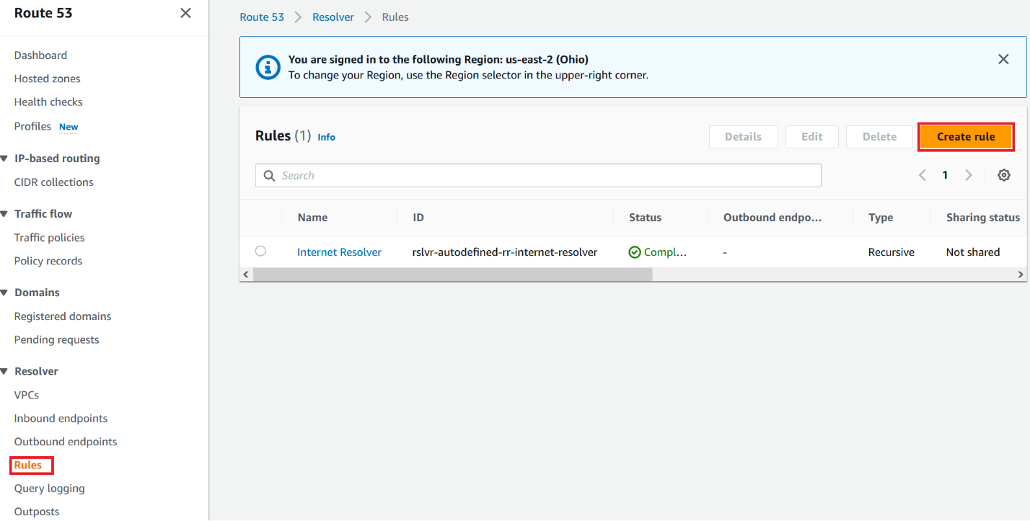Click the Outbound endpoint column header
Image resolution: width=1030 pixels, height=521 pixels.
772,218
